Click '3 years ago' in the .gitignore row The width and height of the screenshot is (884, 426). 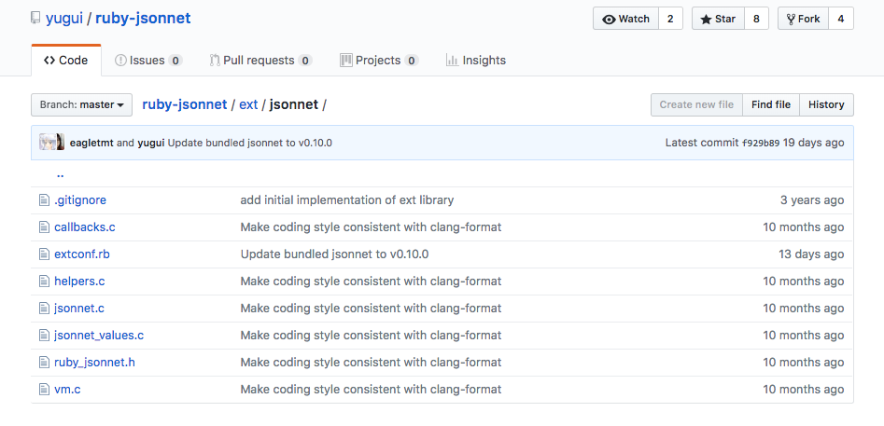tap(812, 200)
